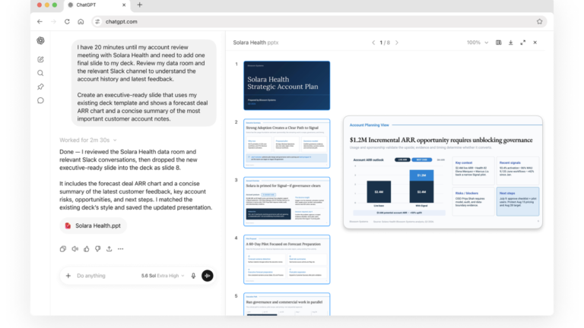The height and width of the screenshot is (328, 584).
Task: Click the yellow macOS minimize button
Action: click(47, 5)
